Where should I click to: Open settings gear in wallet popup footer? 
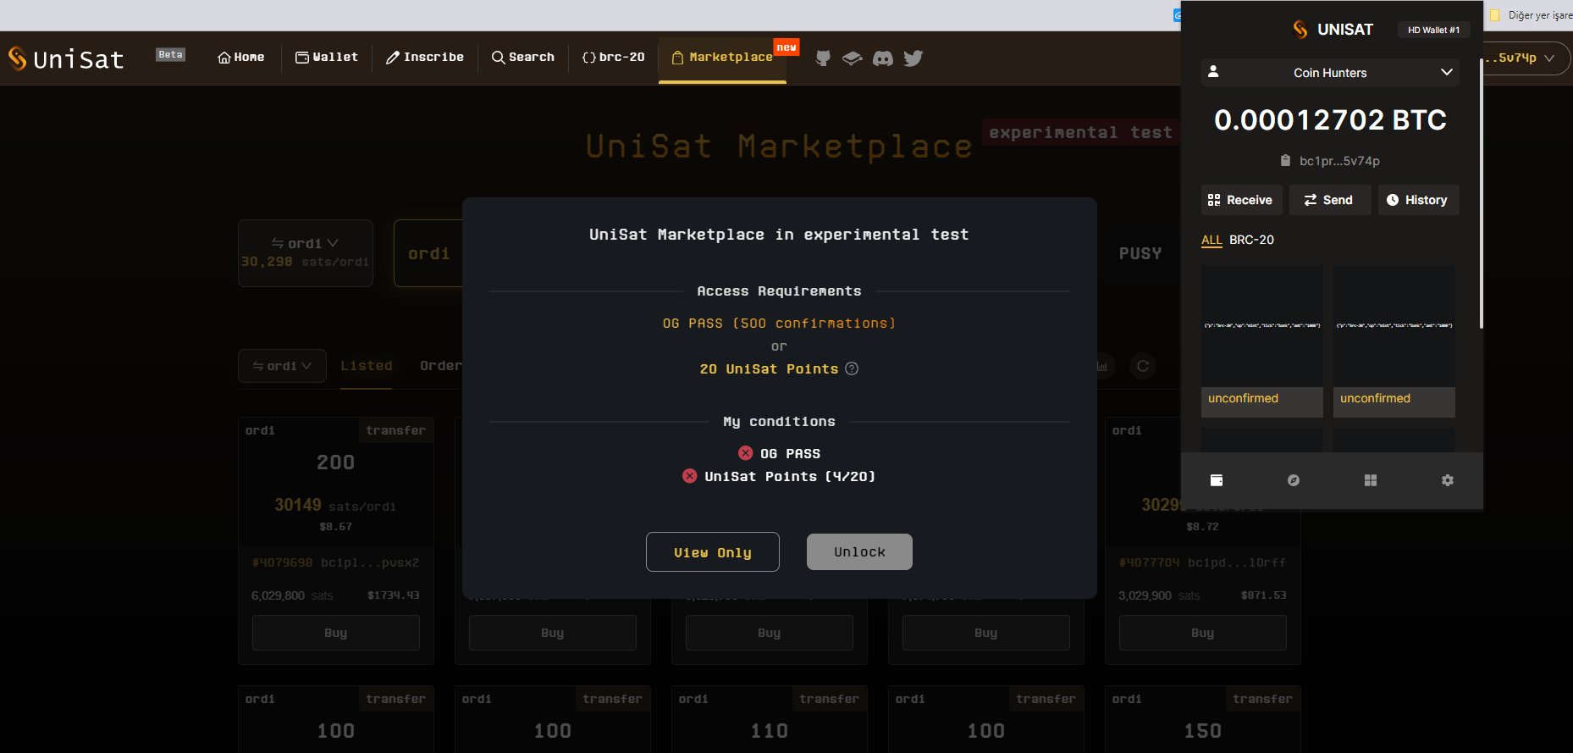click(1448, 480)
